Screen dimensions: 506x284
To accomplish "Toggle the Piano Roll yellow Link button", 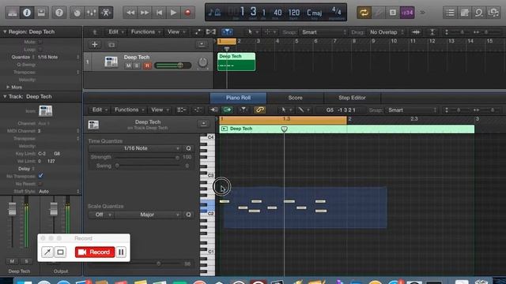I will pyautogui.click(x=259, y=110).
